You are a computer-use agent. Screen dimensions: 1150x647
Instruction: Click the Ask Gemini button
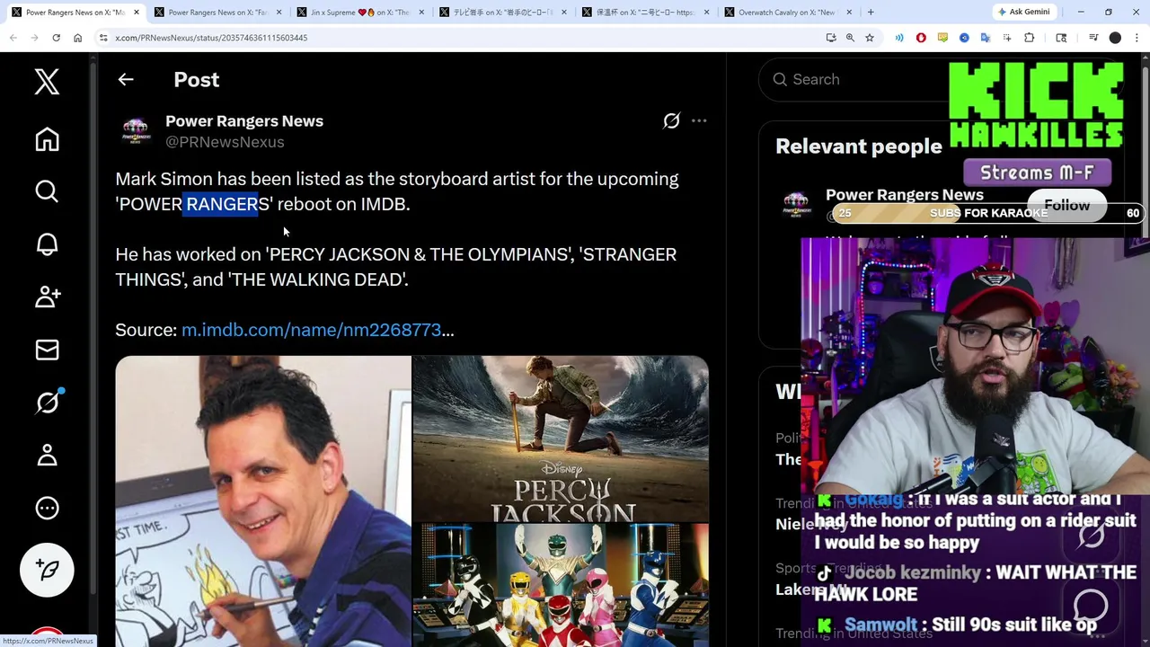tap(1023, 12)
